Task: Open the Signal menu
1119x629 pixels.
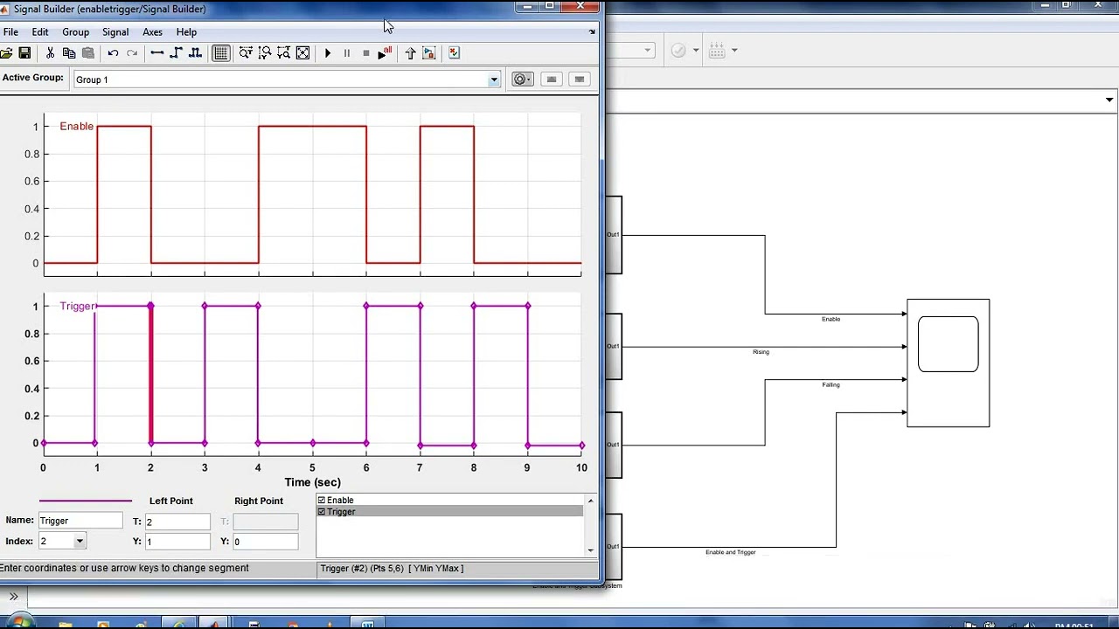Action: coord(115,32)
